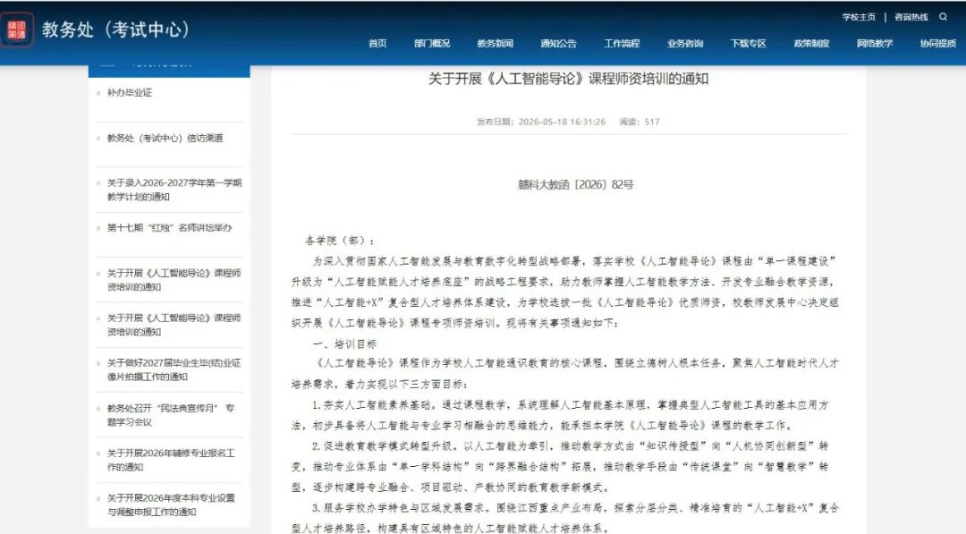Click paragraph starting 3.服务学校办学特色与区域发展需求

tap(565, 518)
